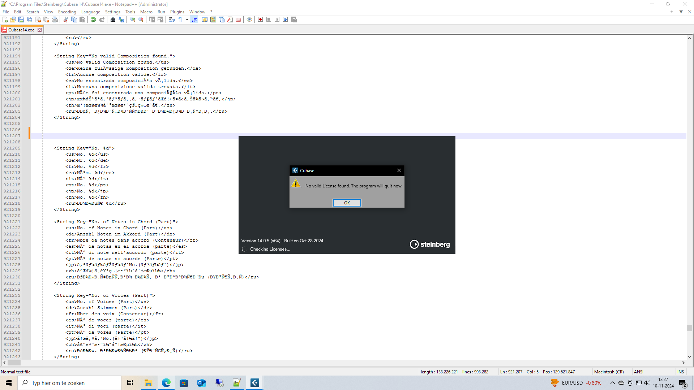Print the document using the Print icon
694x390 pixels.
tap(55, 19)
